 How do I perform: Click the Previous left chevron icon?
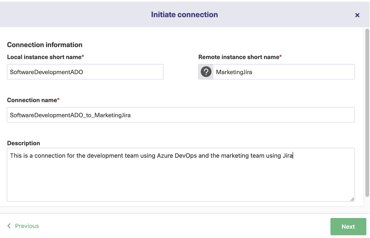(x=9, y=226)
